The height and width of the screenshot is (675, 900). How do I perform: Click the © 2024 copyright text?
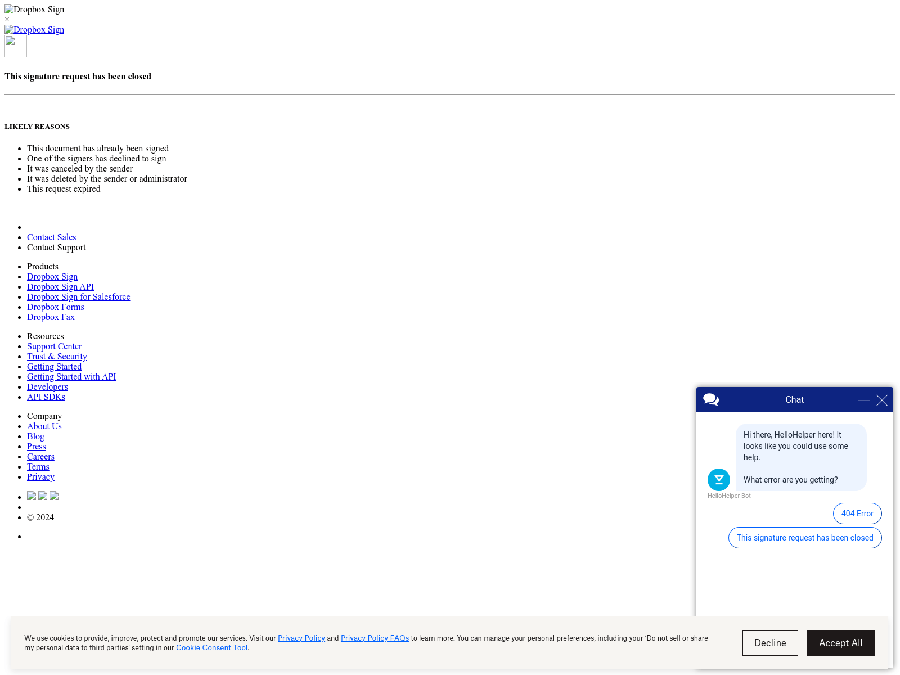point(40,517)
